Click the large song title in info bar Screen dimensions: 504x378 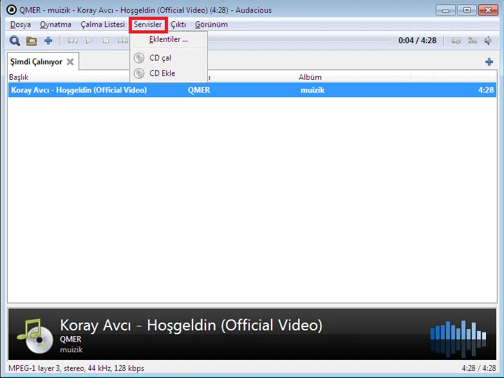(x=191, y=325)
